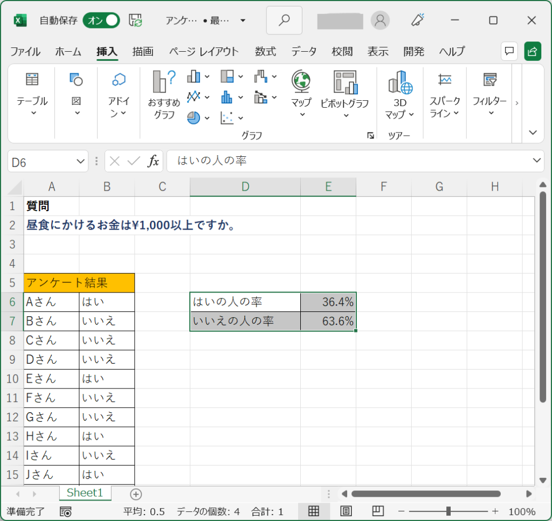Open the Name Box dropdown arrow
Image resolution: width=552 pixels, height=521 pixels.
coord(80,162)
